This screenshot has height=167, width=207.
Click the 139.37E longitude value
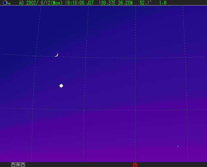[107, 3]
